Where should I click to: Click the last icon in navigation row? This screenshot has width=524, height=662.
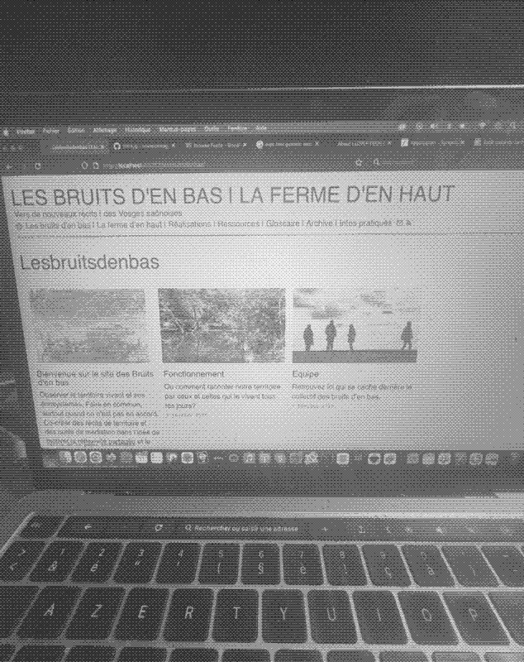click(x=408, y=223)
